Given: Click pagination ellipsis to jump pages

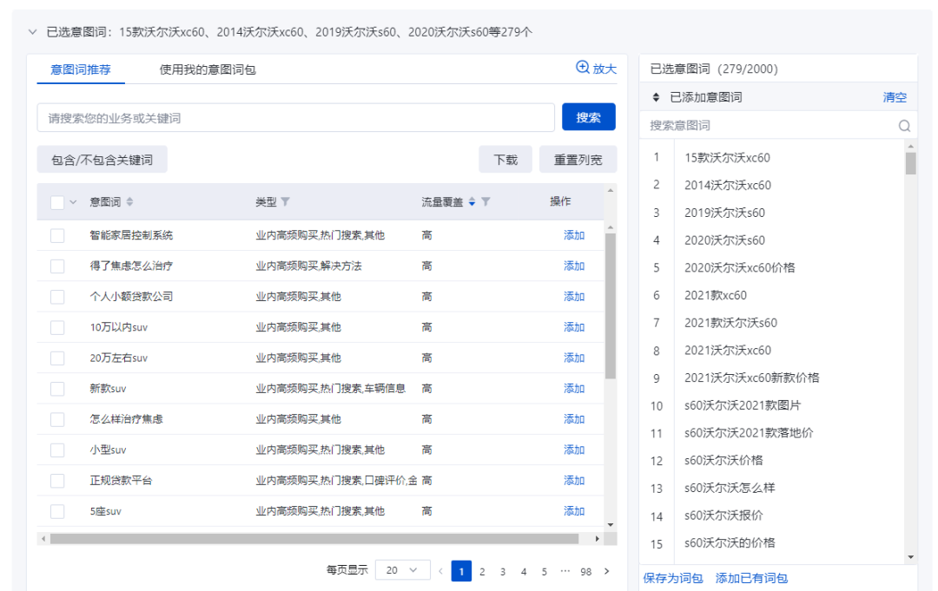Looking at the screenshot, I should tap(565, 571).
